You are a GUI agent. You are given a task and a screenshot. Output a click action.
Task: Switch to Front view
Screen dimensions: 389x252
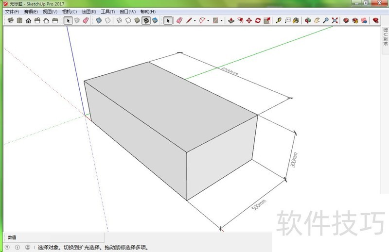[x=28, y=20]
